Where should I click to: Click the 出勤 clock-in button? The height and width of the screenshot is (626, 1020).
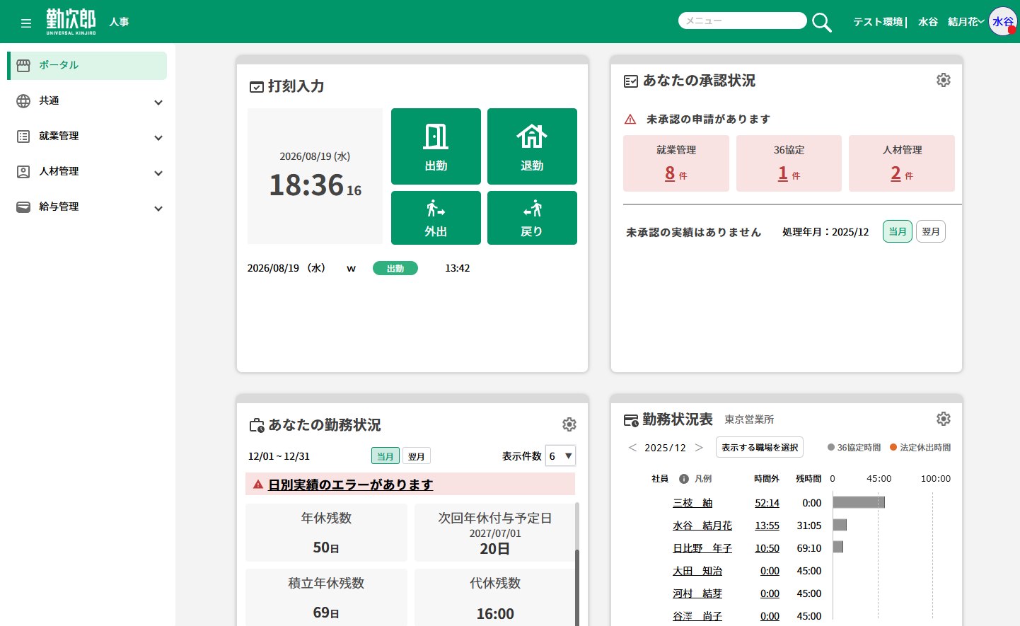click(436, 146)
